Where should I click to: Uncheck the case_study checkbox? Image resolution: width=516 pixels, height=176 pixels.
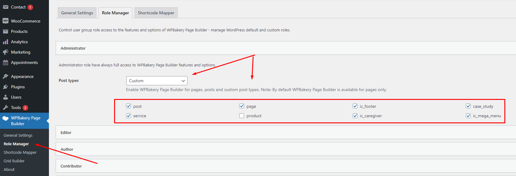click(468, 106)
